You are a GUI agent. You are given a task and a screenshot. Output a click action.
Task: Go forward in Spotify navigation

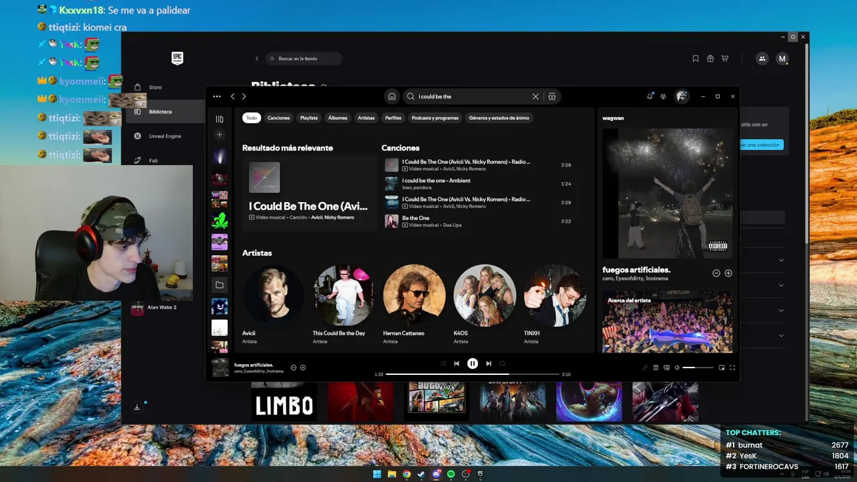(244, 96)
